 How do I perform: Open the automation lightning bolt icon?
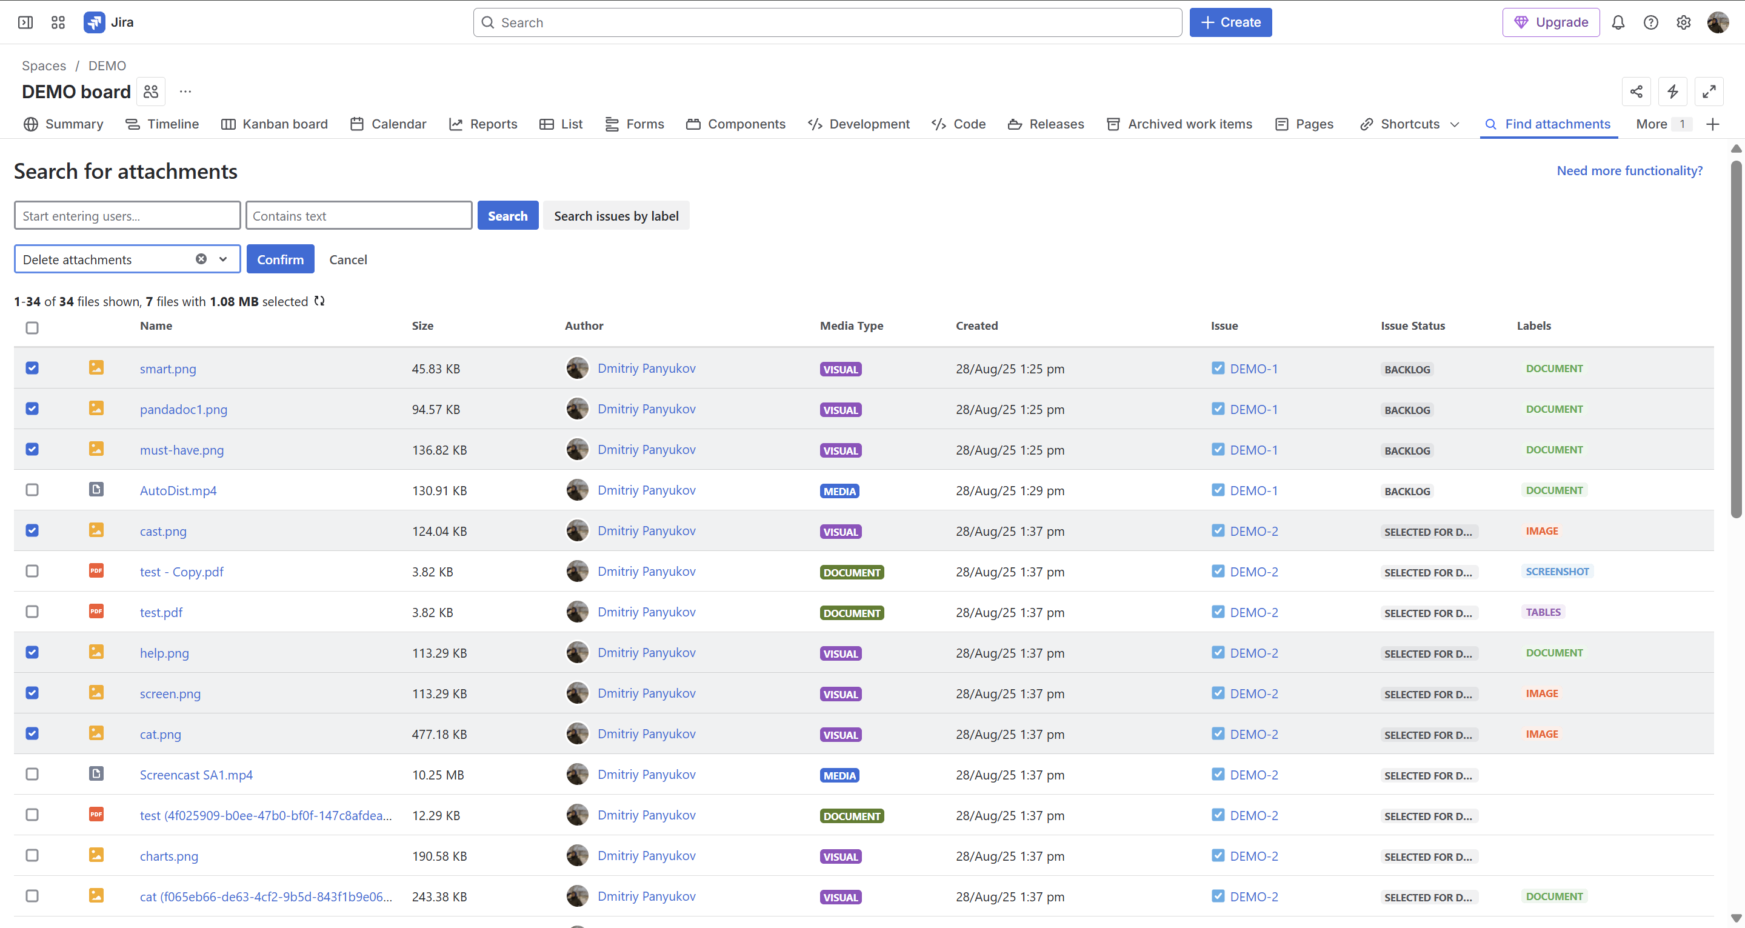point(1672,92)
